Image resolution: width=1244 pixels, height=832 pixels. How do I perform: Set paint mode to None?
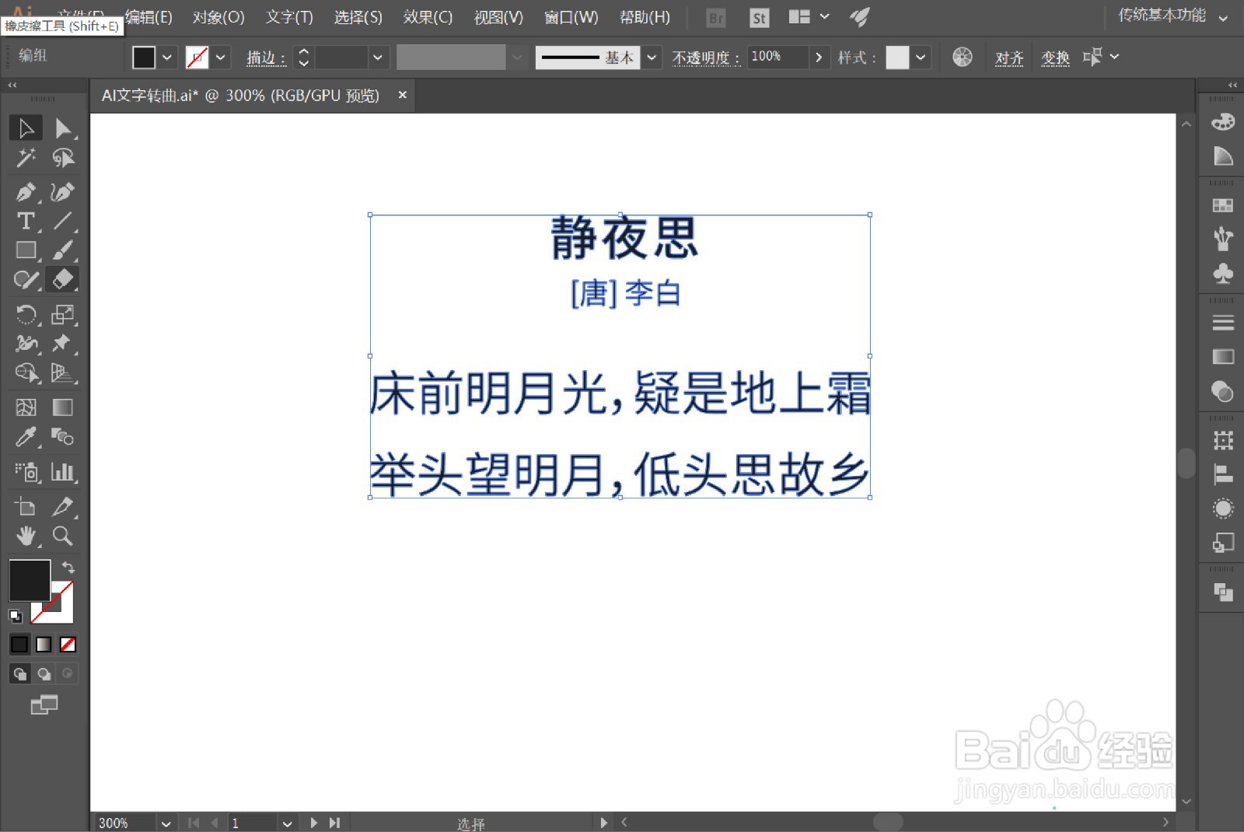tap(68, 644)
